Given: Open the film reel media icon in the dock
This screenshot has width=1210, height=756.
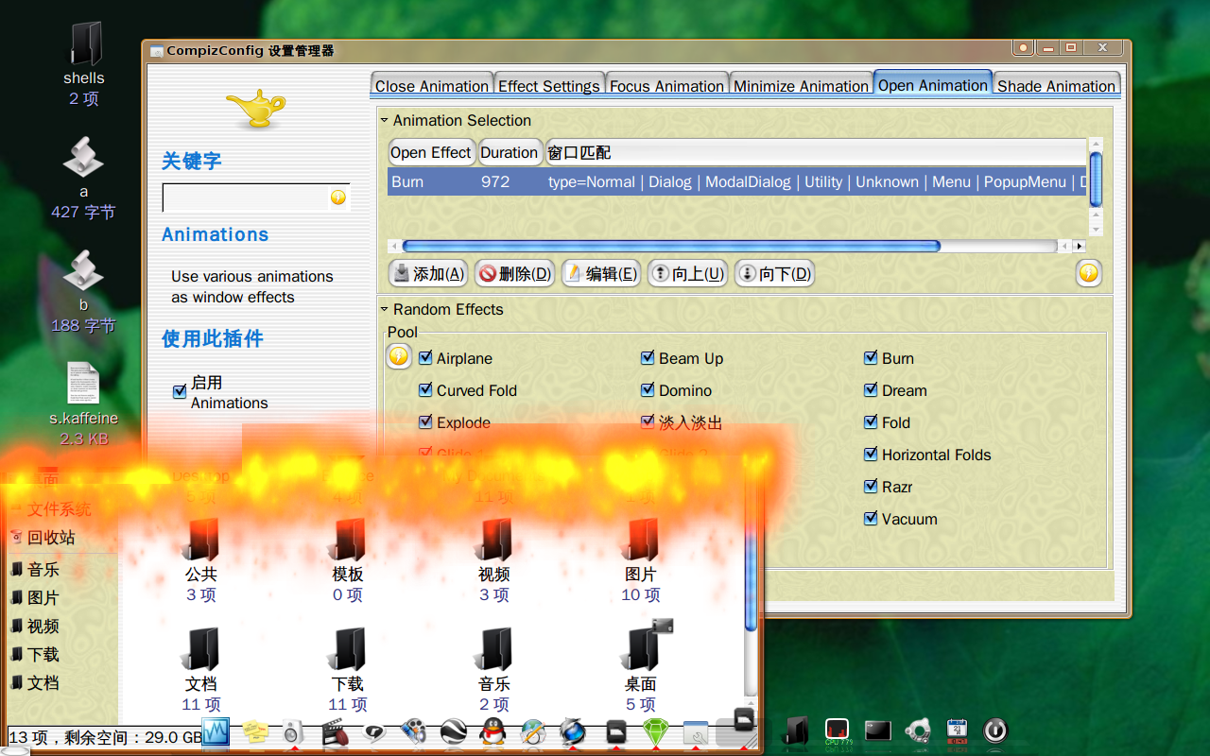Looking at the screenshot, I should 413,730.
